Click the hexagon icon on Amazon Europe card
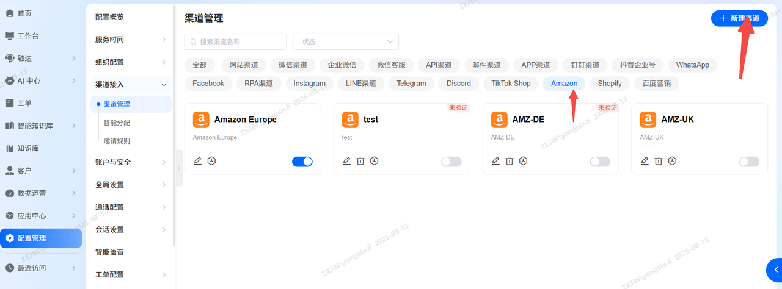Viewport: 782px width, 289px height. point(211,161)
